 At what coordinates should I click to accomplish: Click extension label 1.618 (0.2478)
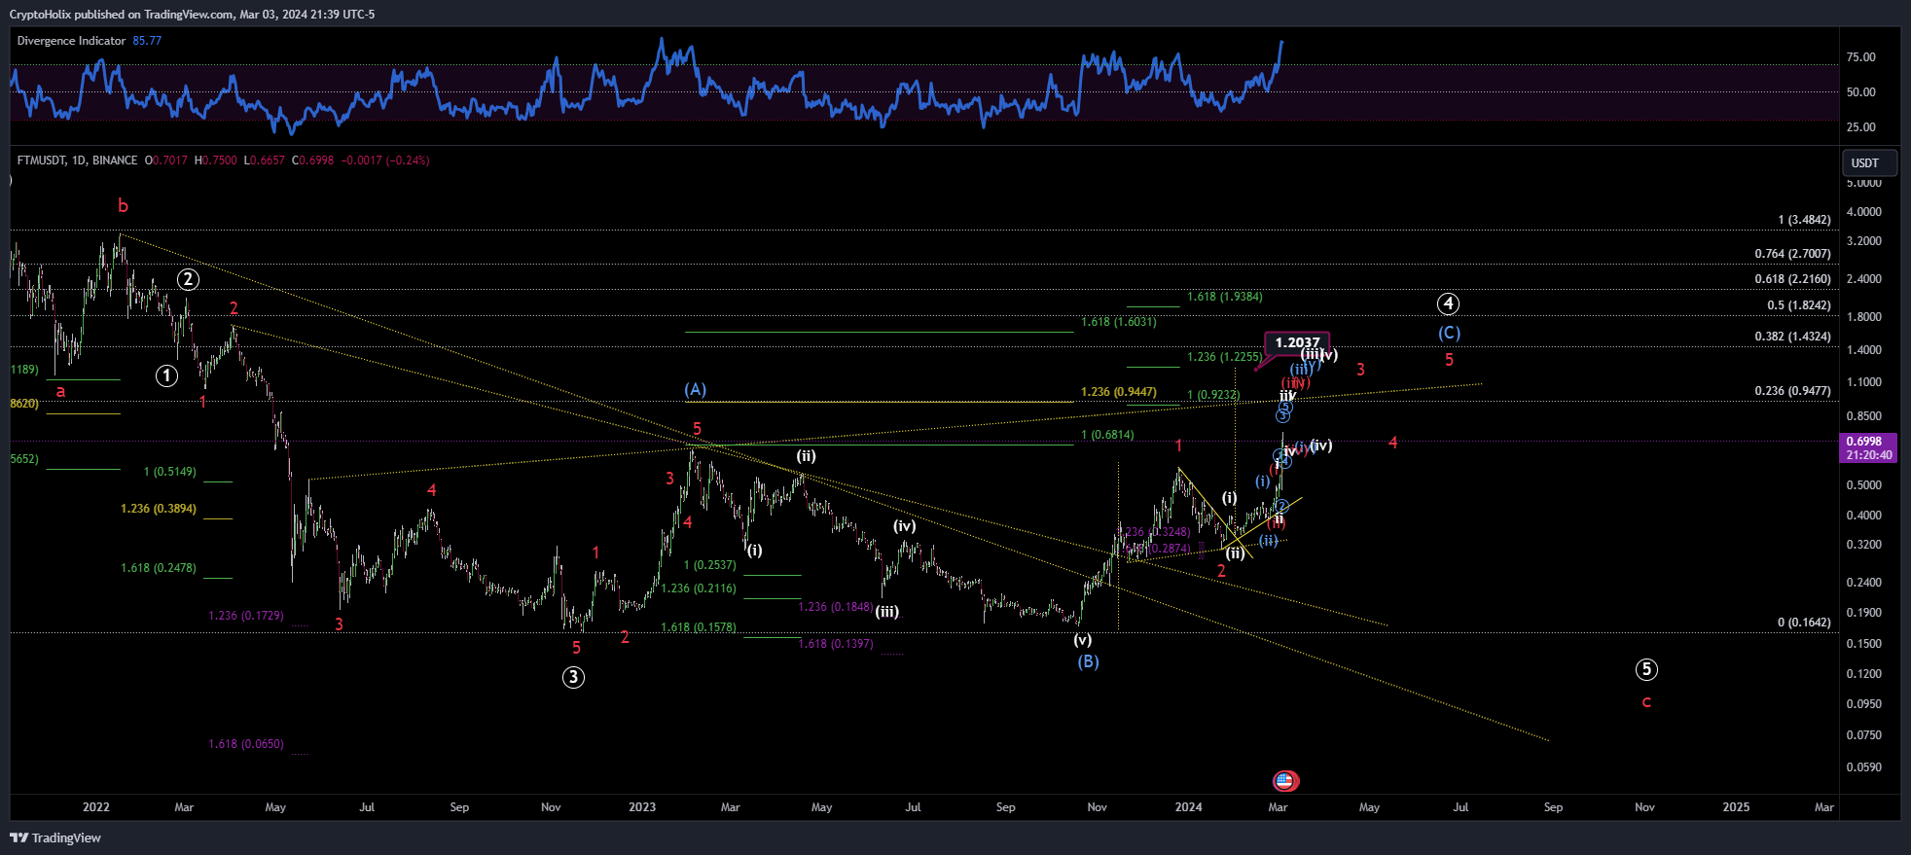(159, 568)
